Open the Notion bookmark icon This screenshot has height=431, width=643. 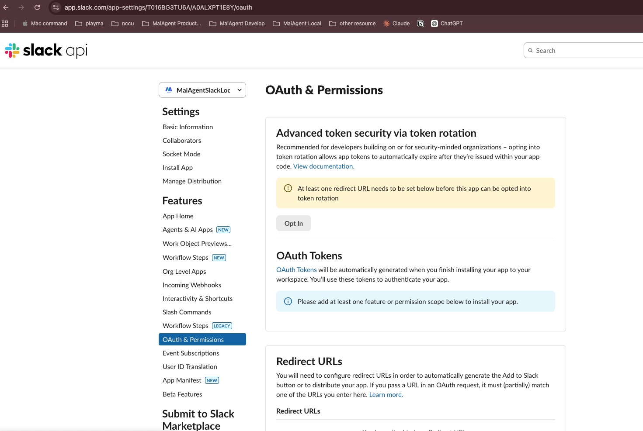421,24
